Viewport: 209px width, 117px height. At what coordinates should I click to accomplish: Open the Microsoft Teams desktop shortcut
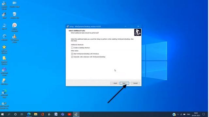4,71
